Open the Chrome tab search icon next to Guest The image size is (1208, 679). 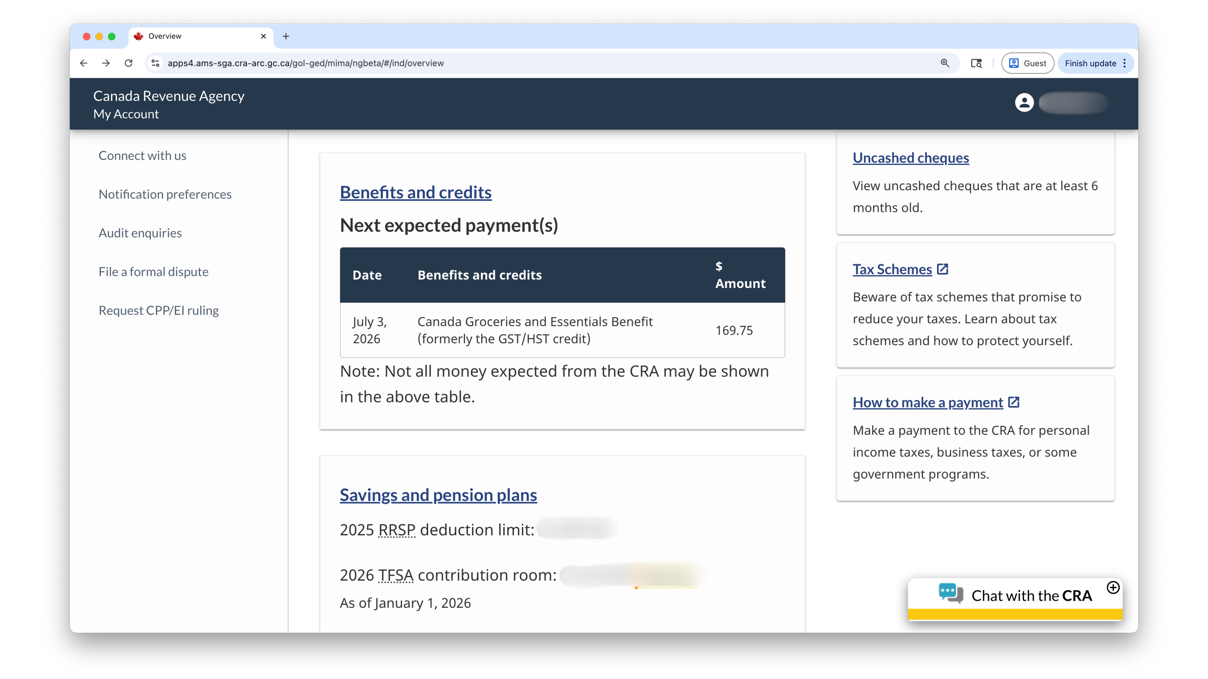976,63
